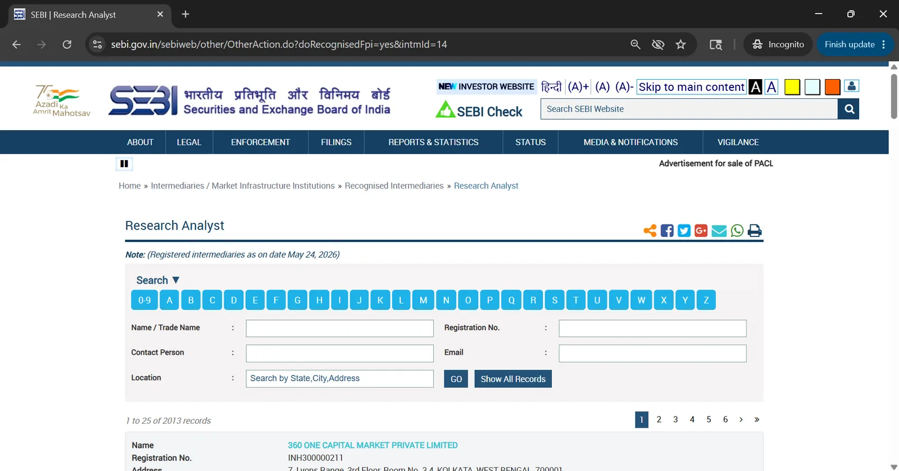Open browser zoom magnifier in address bar

(x=635, y=44)
